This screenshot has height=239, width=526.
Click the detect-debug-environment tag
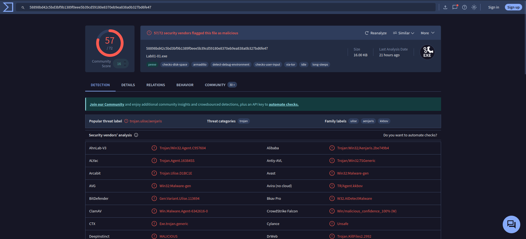point(231,65)
